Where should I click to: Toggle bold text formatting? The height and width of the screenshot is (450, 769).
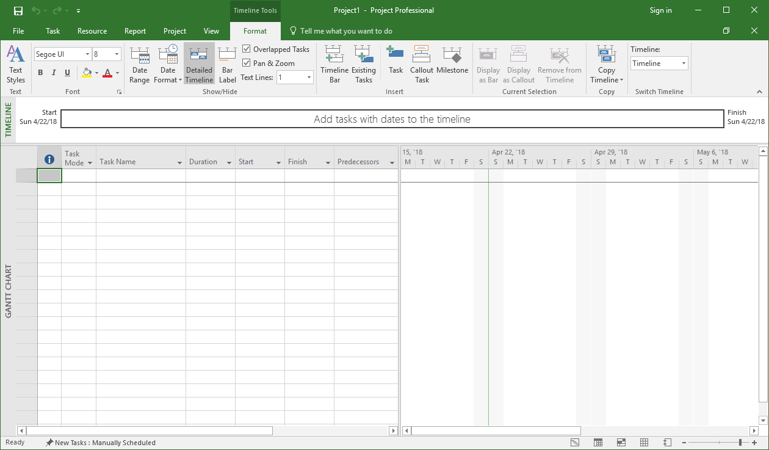click(40, 72)
